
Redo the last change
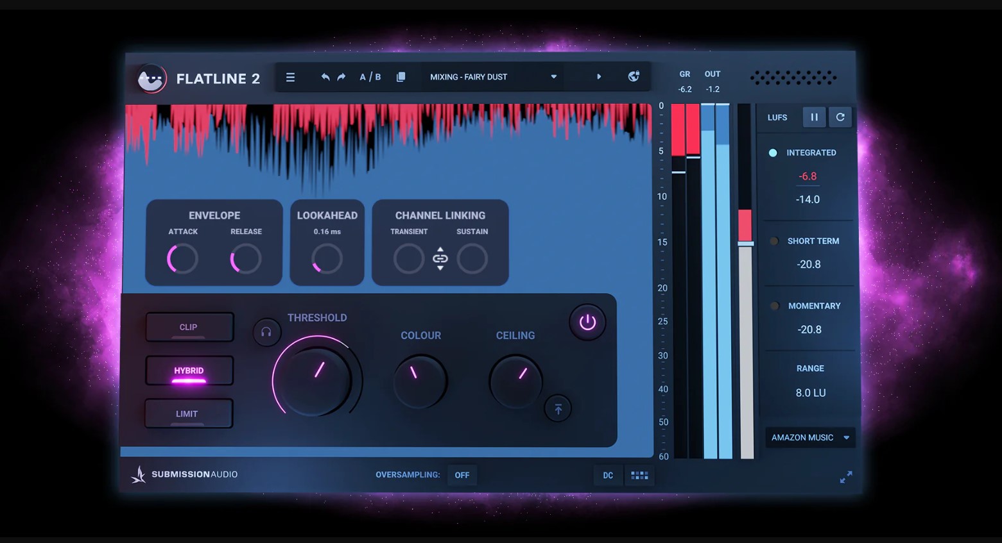[x=341, y=77]
